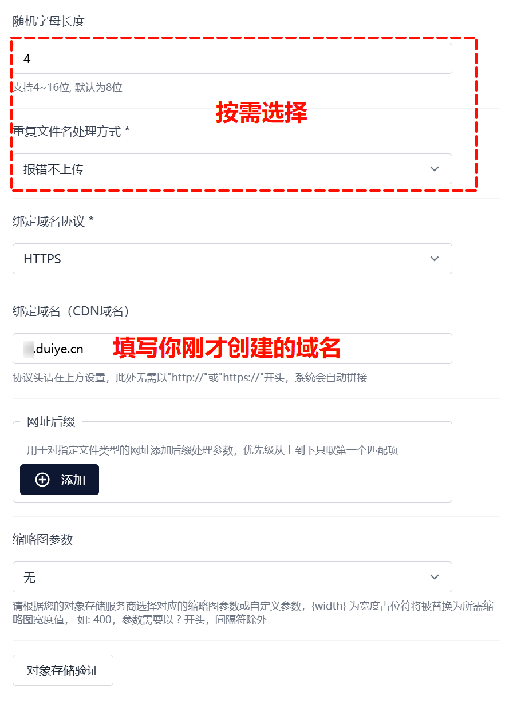Click the chevron arrow in 缩略图参数 field
513x704 pixels.
point(435,577)
